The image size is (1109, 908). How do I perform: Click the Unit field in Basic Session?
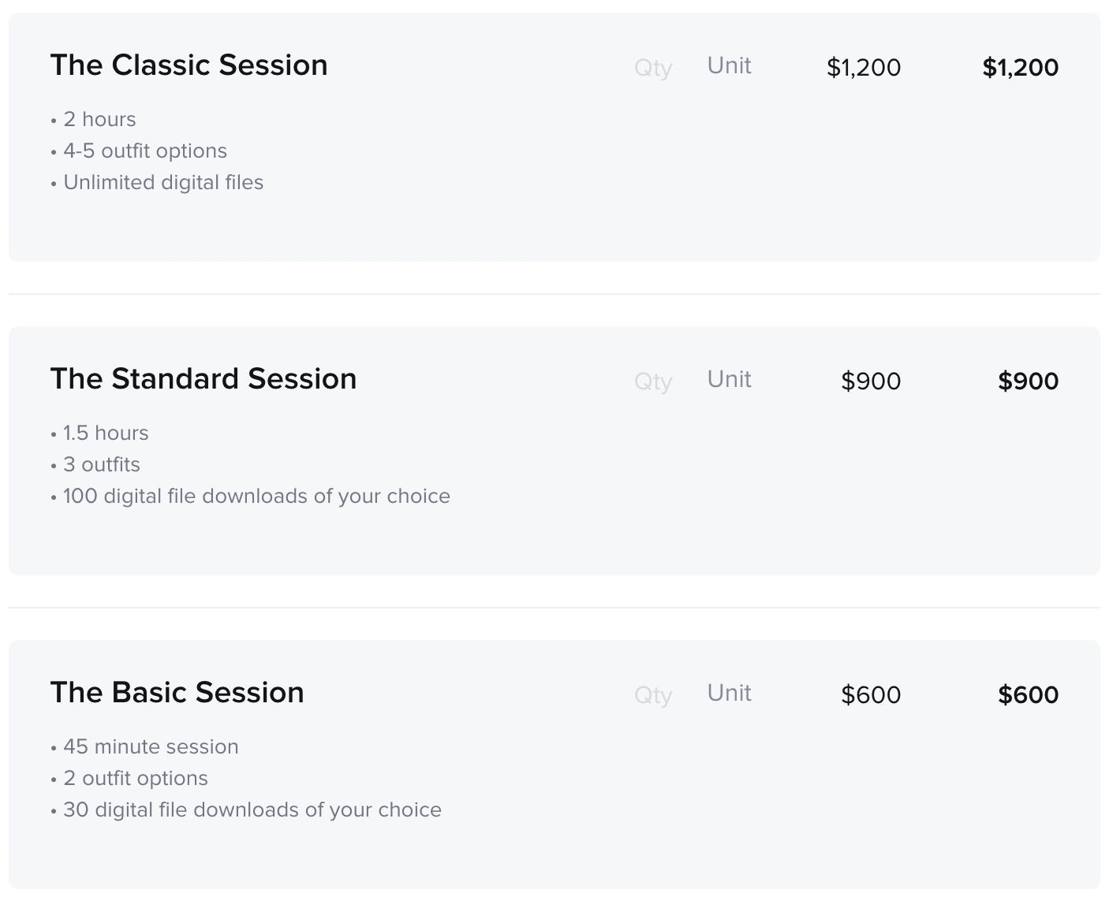(729, 693)
